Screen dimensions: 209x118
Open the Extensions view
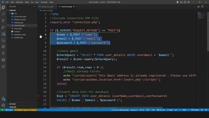coord(3,34)
